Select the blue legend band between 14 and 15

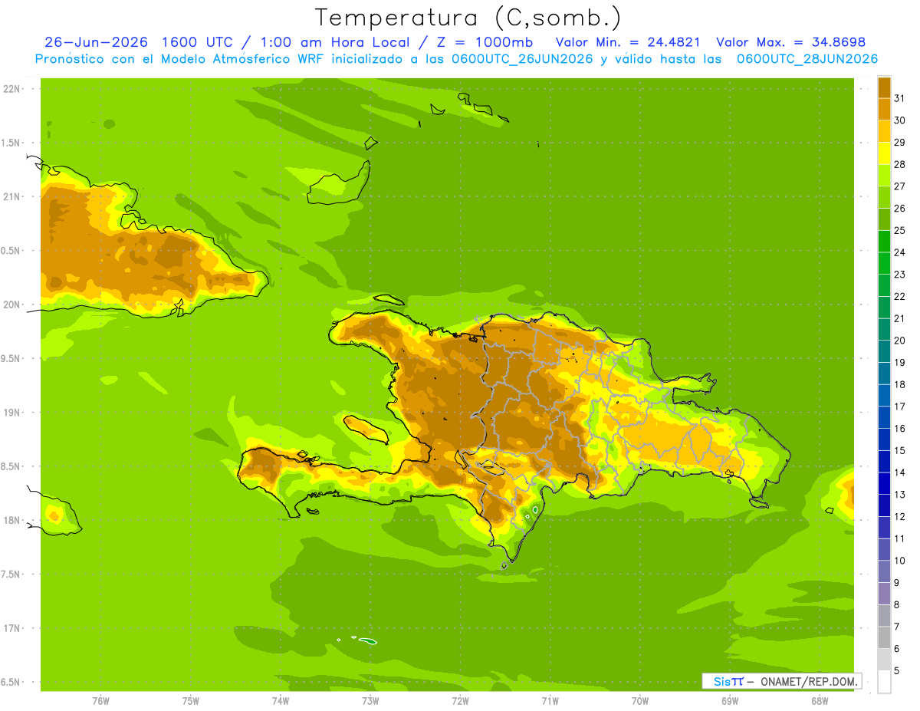(884, 461)
